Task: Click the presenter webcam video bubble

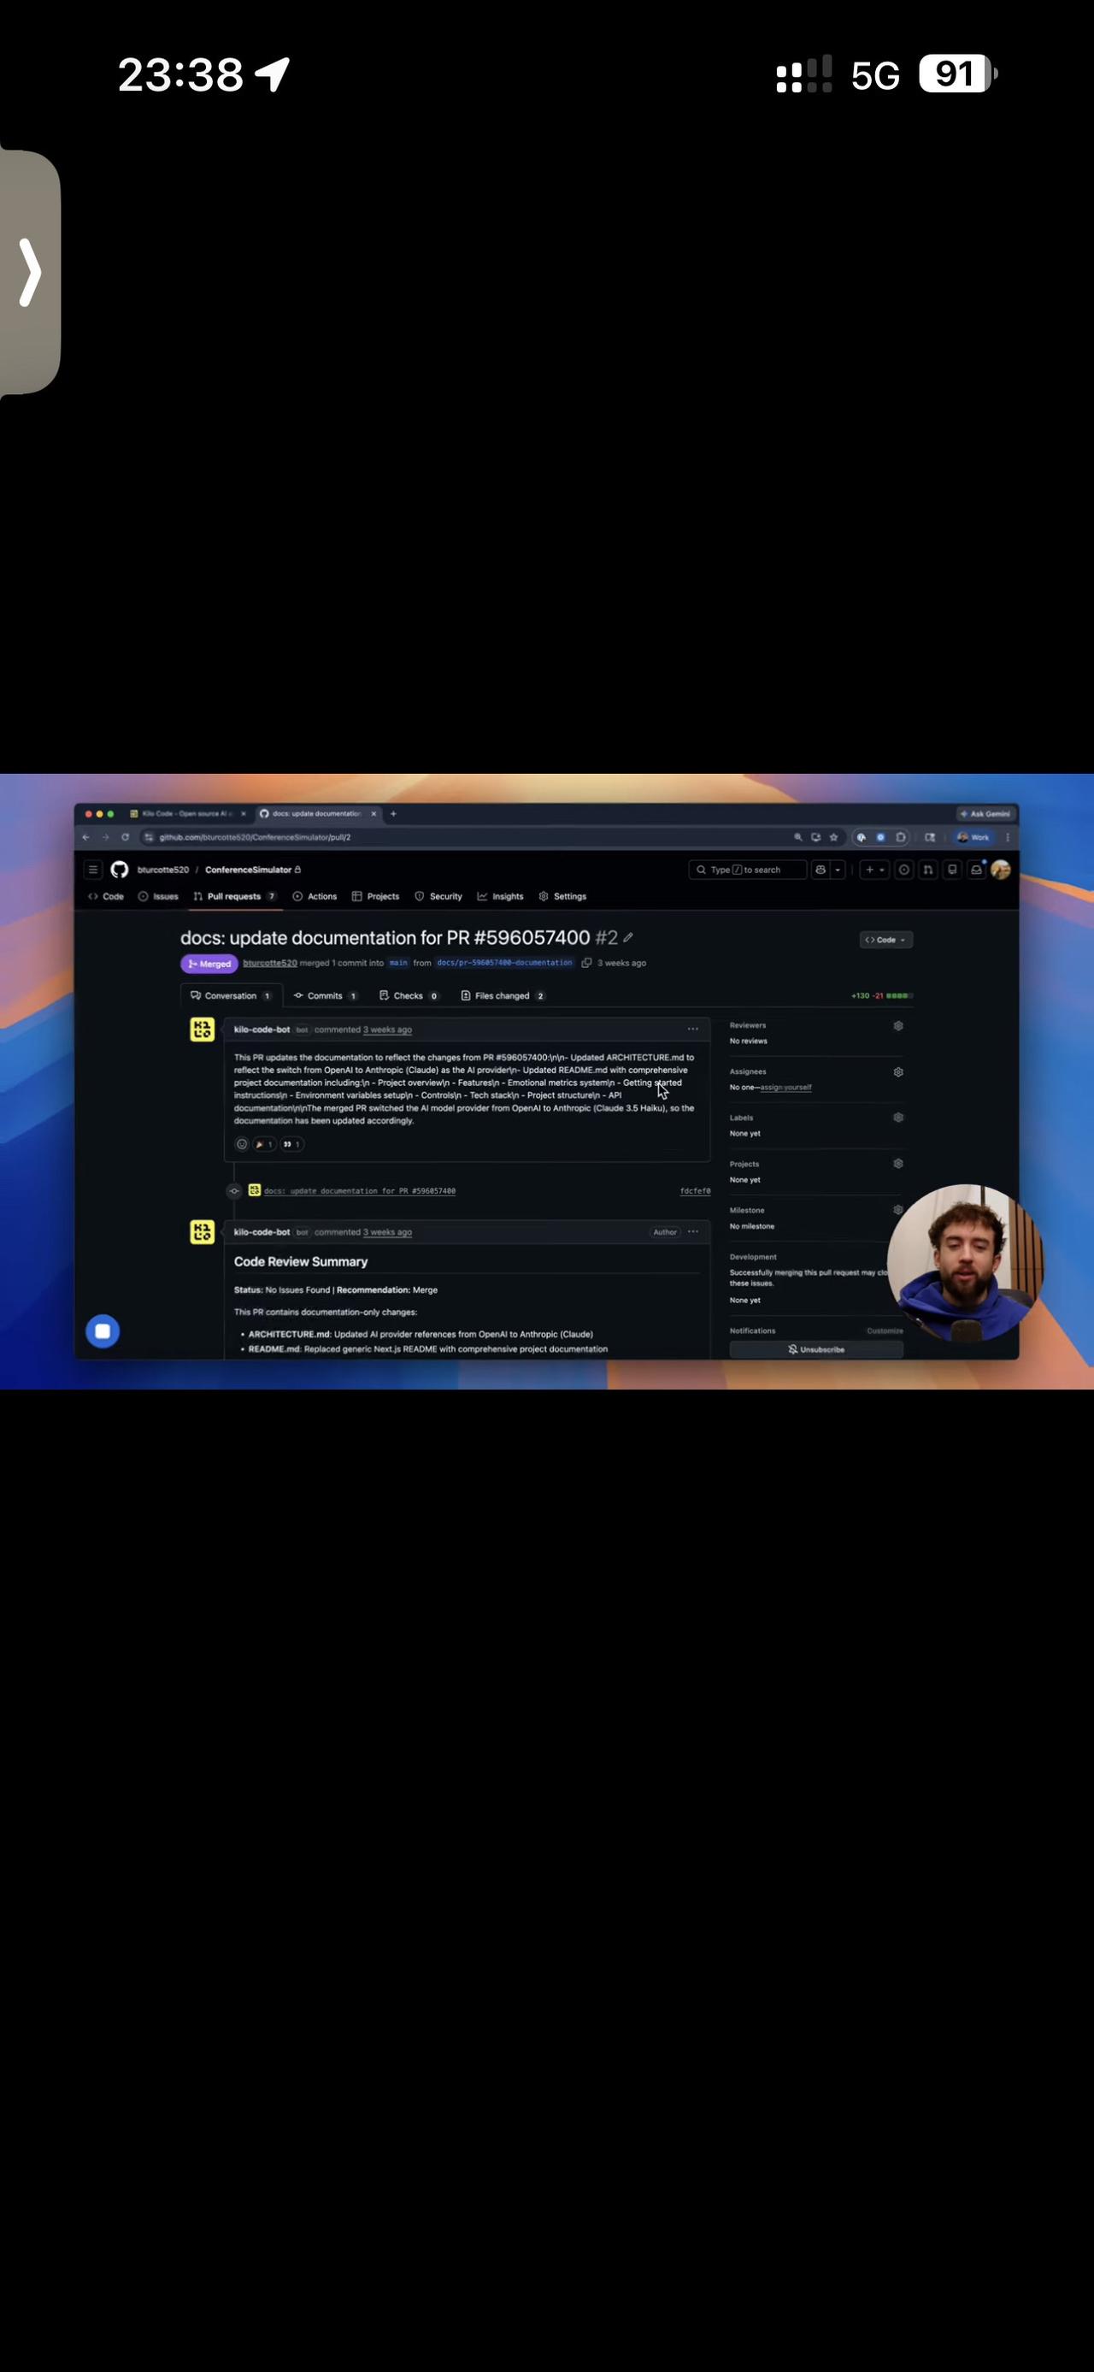Action: coord(965,1262)
